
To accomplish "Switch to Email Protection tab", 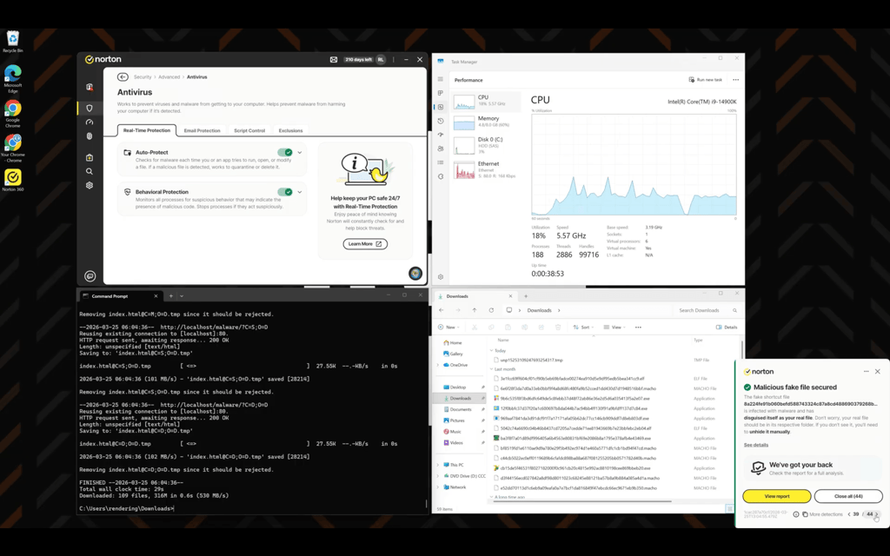I will pos(202,130).
